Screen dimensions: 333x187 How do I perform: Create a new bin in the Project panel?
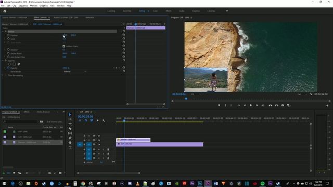tap(60, 173)
